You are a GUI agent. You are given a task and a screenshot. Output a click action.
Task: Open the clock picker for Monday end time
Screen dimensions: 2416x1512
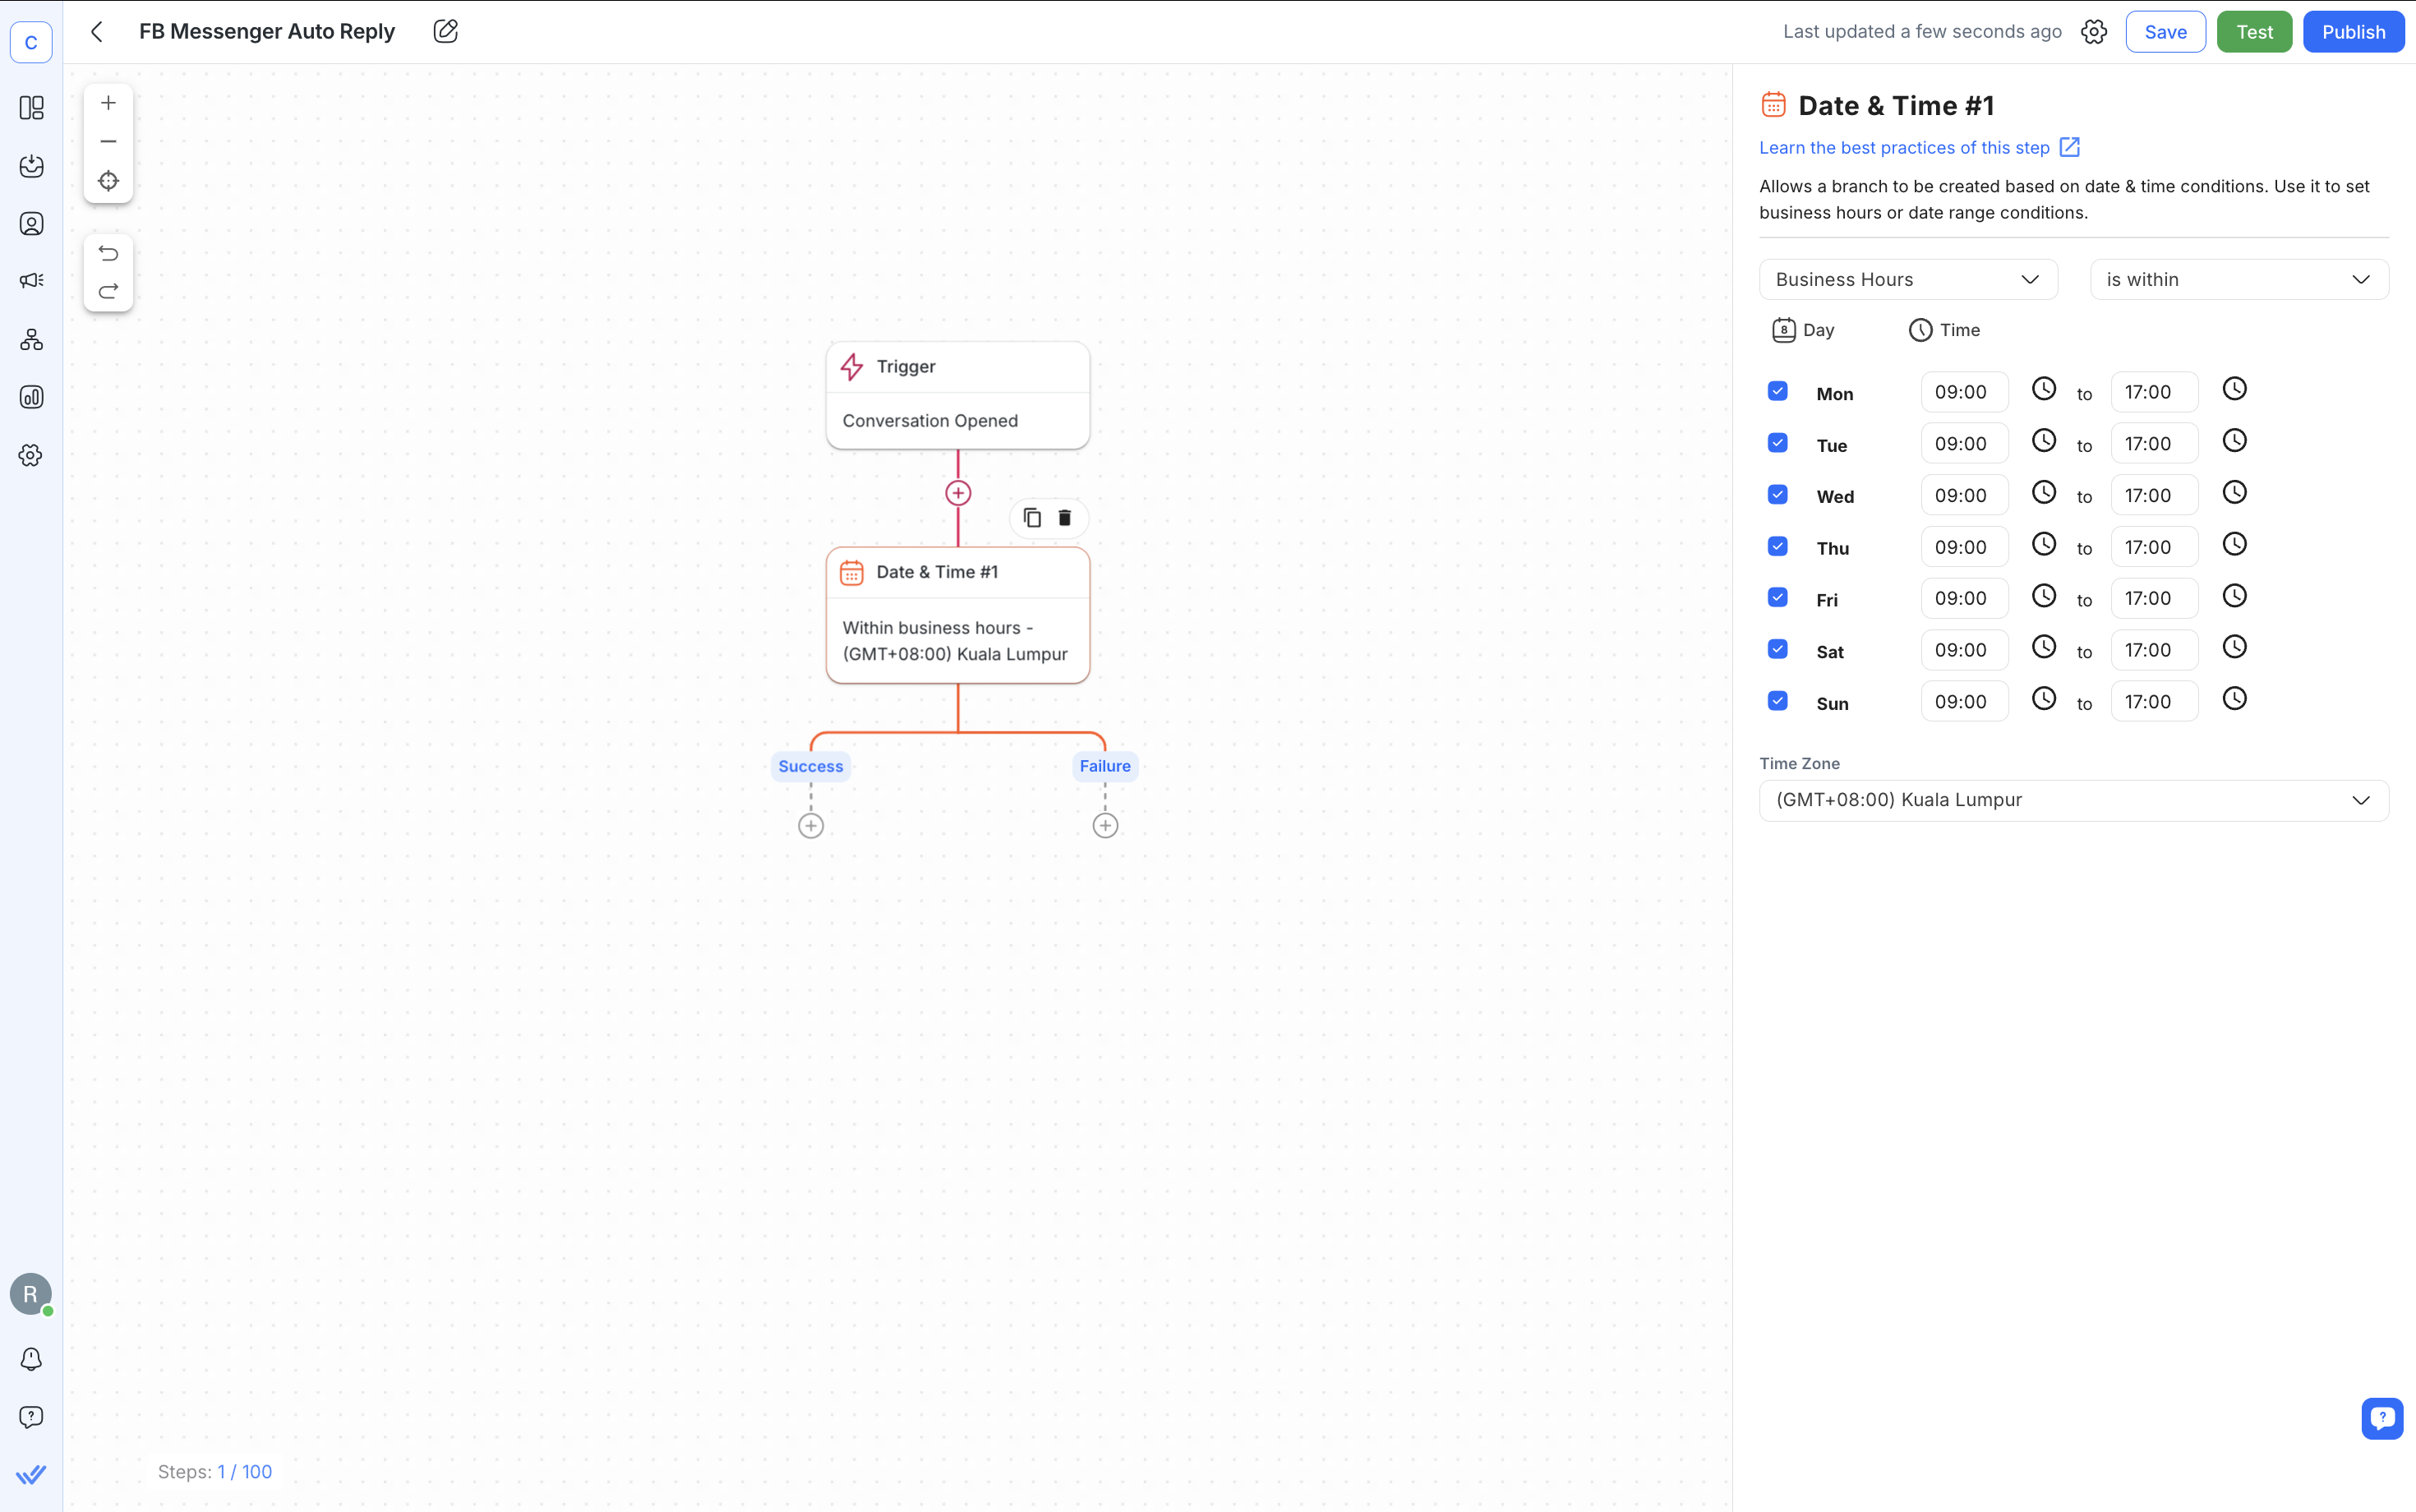point(2234,389)
